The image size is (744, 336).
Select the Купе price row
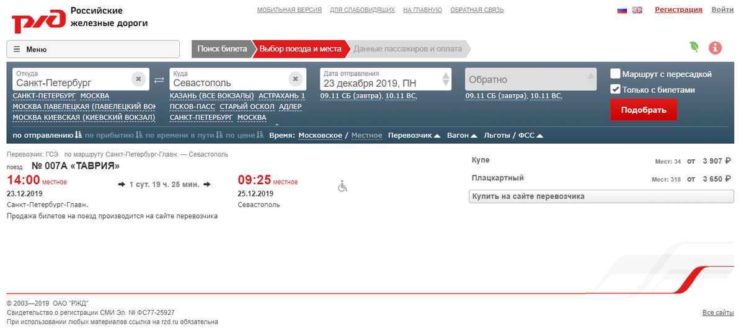coord(601,161)
